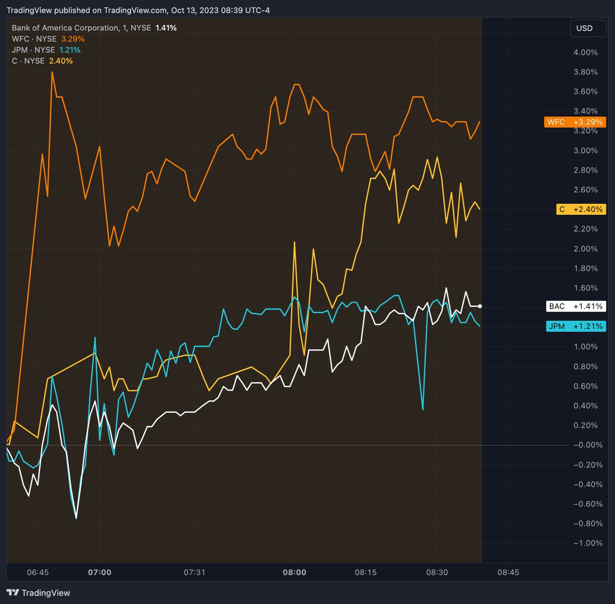Click the 0.80% tick on price axis

[585, 367]
